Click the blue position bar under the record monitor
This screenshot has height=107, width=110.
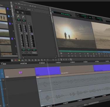coord(104,52)
